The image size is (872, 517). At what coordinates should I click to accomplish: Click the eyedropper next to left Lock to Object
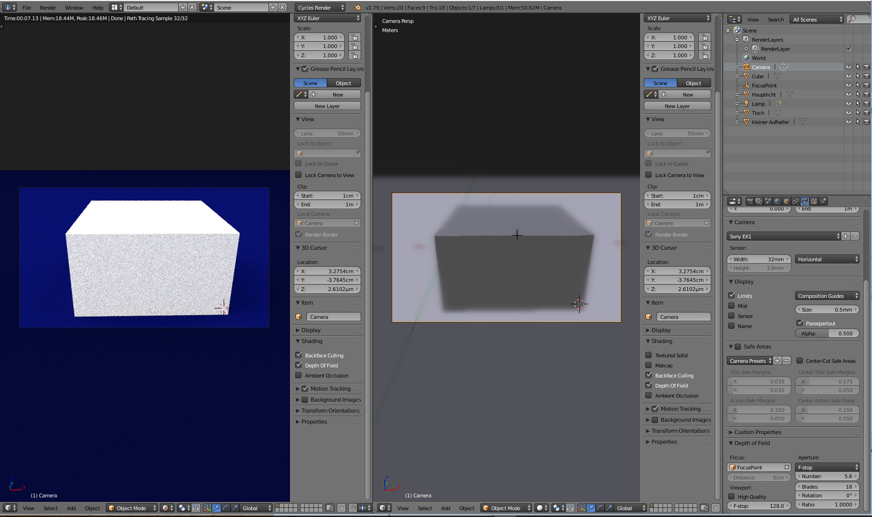[x=356, y=153]
